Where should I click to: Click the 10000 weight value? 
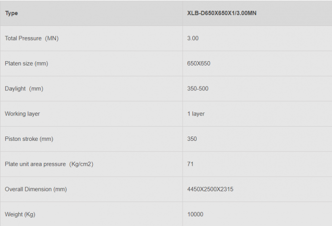[195, 214]
